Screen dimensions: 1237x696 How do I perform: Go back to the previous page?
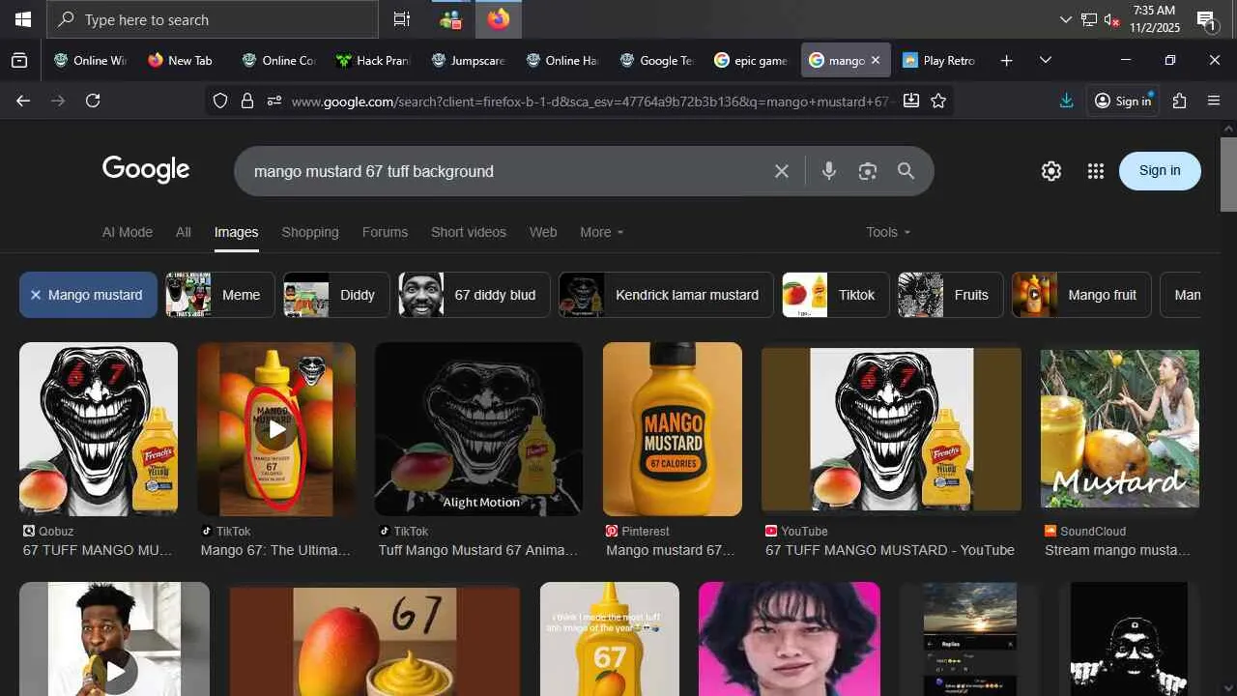pos(23,101)
